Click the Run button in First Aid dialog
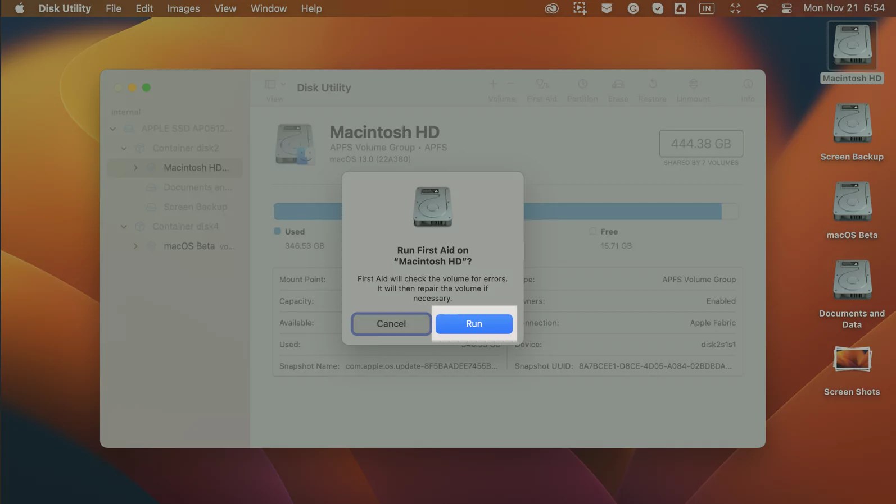896x504 pixels. coord(474,324)
